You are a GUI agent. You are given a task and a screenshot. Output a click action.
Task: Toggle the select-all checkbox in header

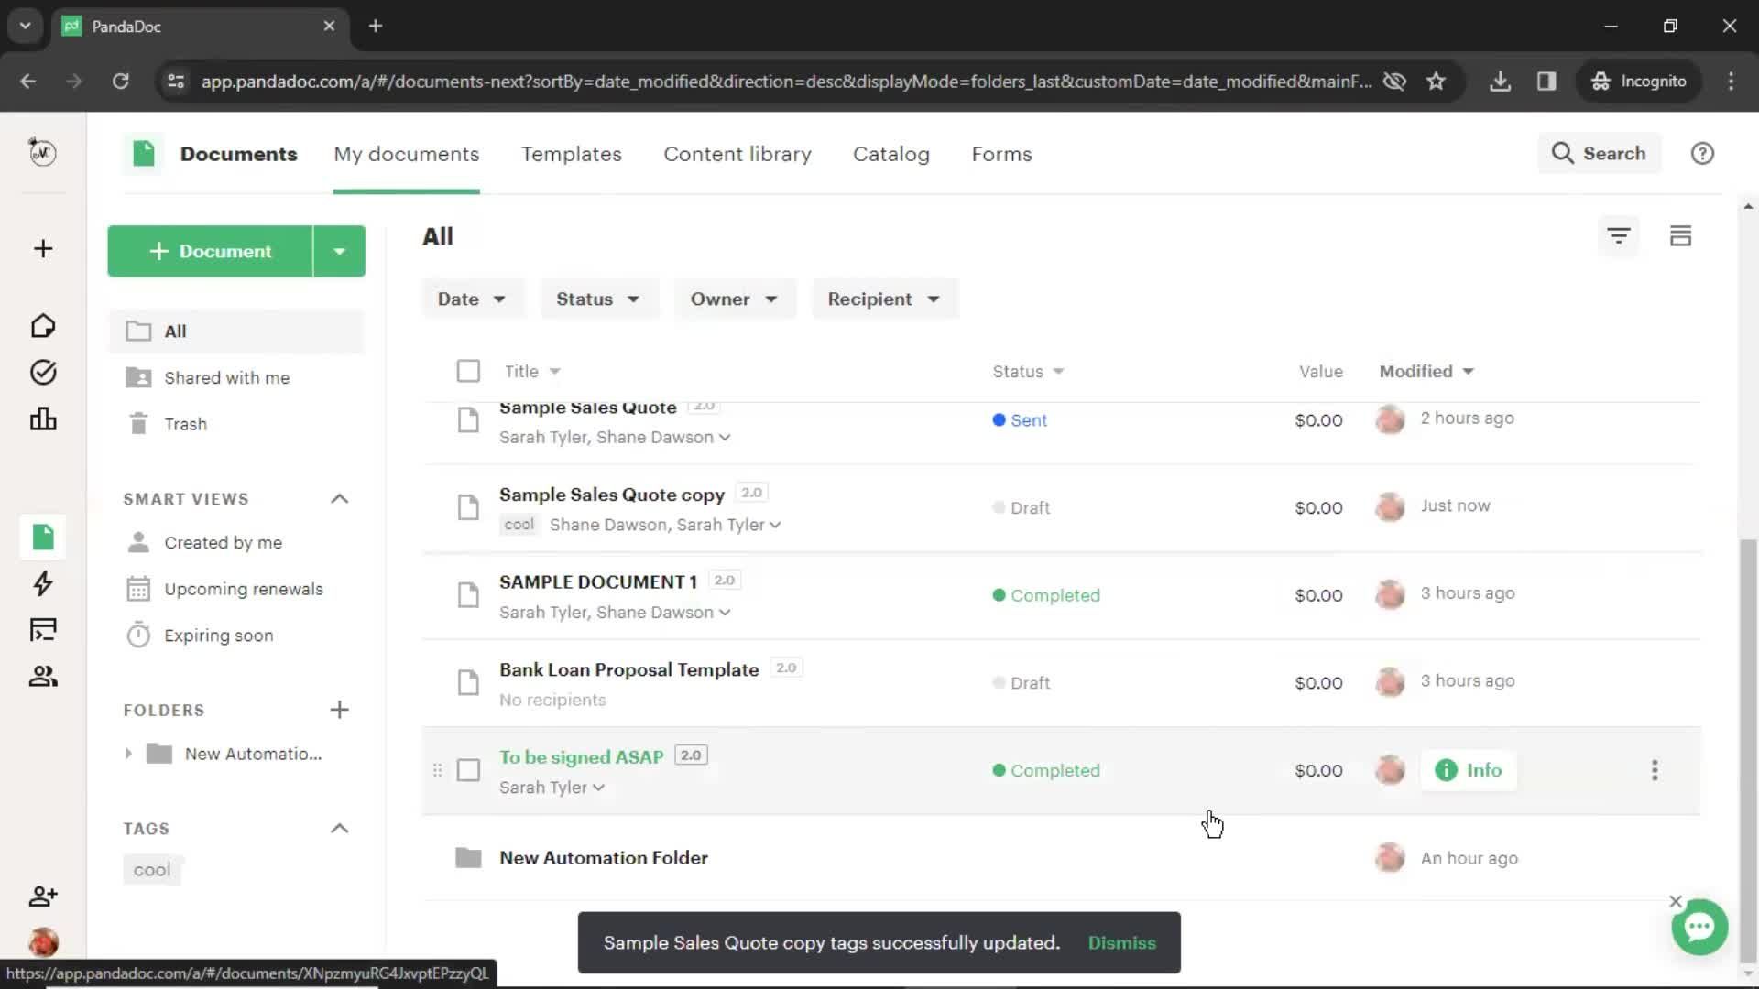click(x=468, y=371)
